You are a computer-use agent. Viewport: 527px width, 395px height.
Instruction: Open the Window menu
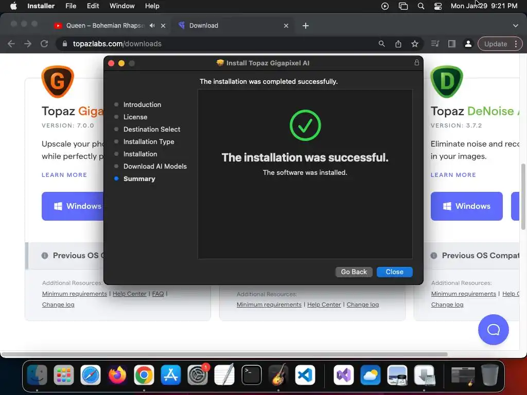pos(122,6)
